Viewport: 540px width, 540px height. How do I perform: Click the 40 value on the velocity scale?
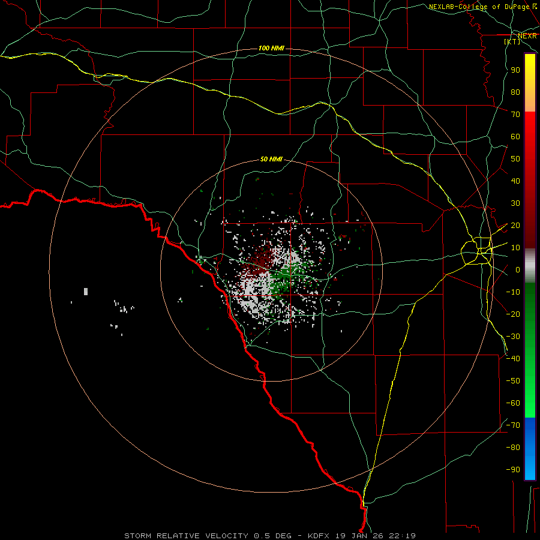(x=515, y=181)
